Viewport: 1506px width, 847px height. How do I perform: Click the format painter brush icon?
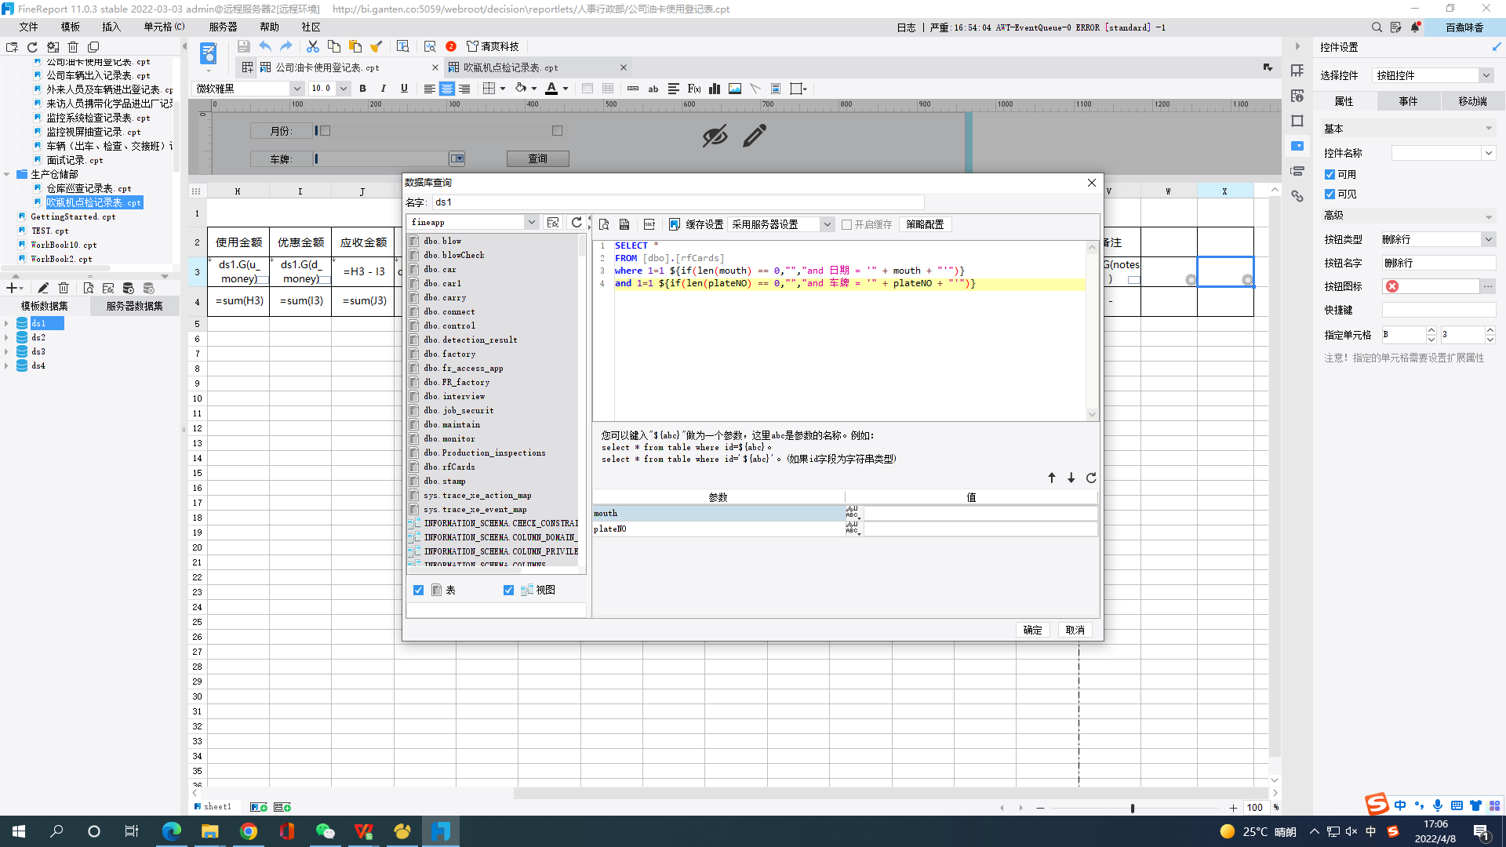376,47
